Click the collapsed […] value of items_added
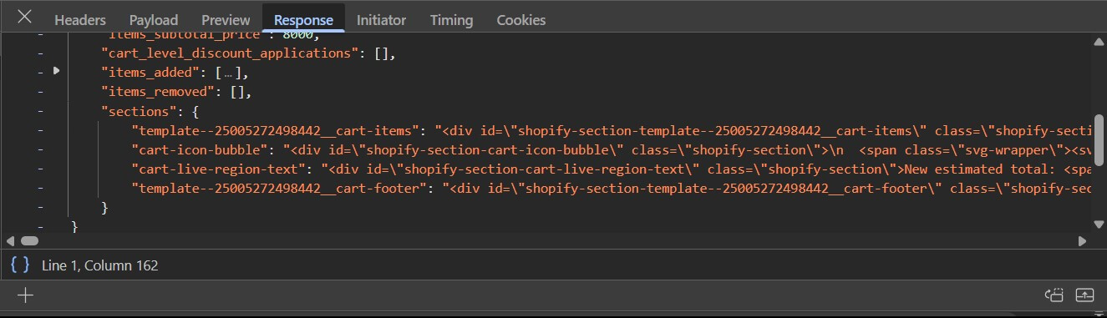 click(x=229, y=72)
